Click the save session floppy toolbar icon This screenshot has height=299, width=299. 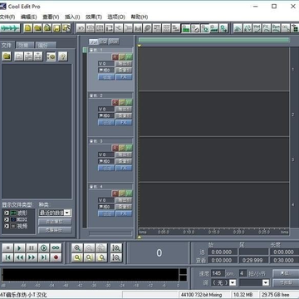coord(56,28)
